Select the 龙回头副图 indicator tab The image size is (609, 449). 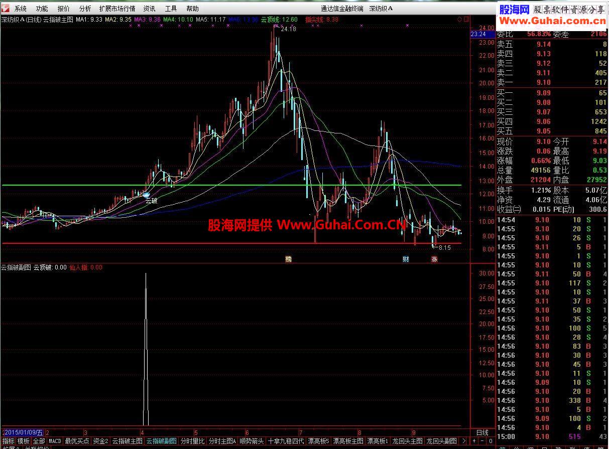tap(441, 441)
